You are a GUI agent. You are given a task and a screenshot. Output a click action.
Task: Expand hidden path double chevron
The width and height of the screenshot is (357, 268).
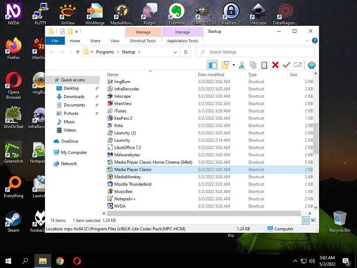(92, 52)
